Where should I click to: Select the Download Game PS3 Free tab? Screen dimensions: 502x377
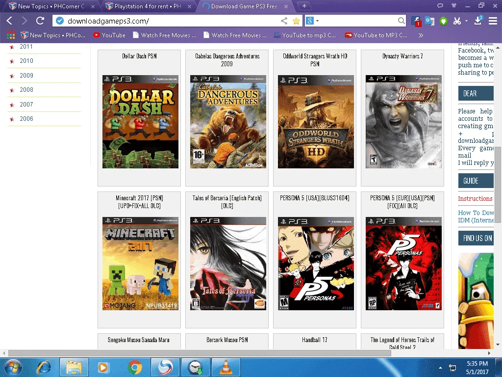[245, 6]
